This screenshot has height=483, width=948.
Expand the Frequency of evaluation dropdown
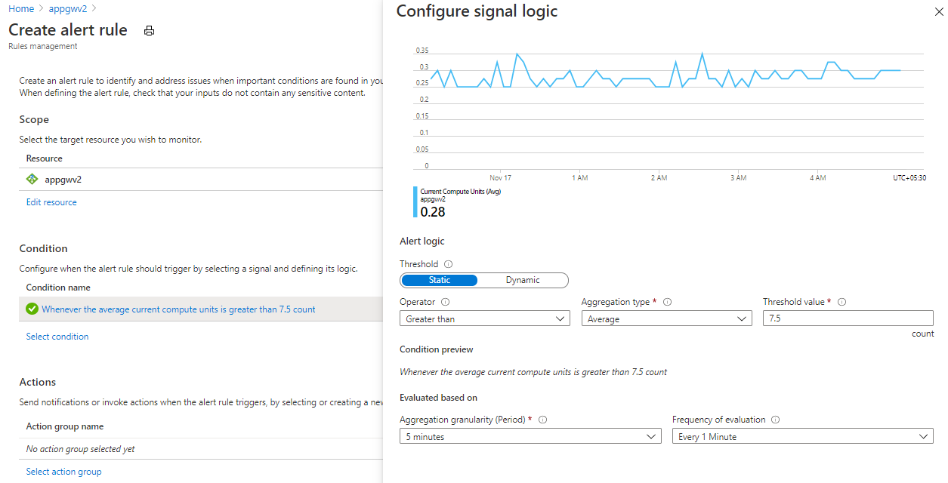click(802, 437)
